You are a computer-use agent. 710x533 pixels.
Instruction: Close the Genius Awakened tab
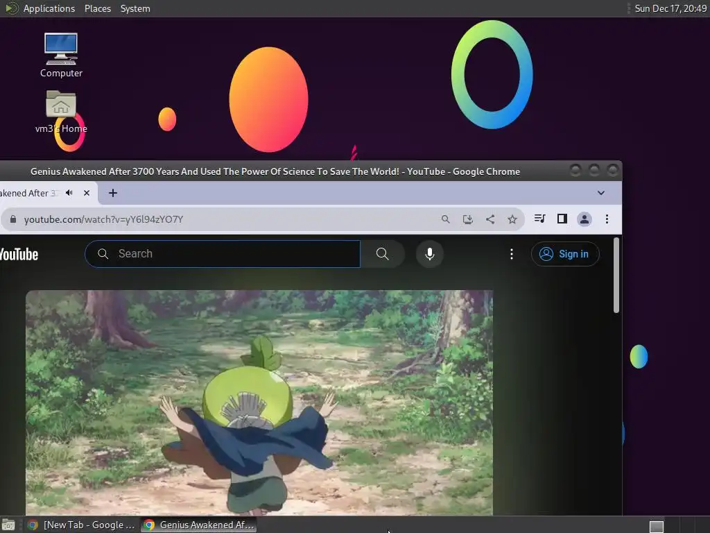point(87,193)
